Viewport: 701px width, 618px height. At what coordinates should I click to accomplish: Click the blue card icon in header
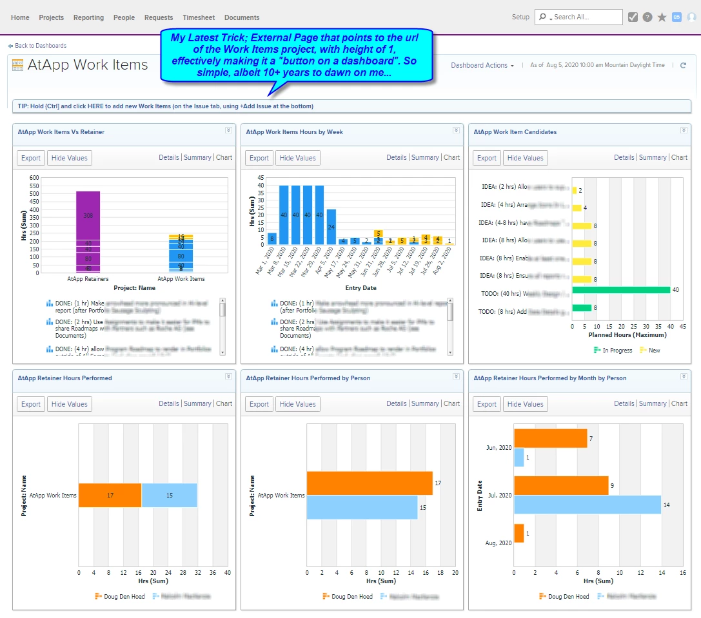click(677, 17)
